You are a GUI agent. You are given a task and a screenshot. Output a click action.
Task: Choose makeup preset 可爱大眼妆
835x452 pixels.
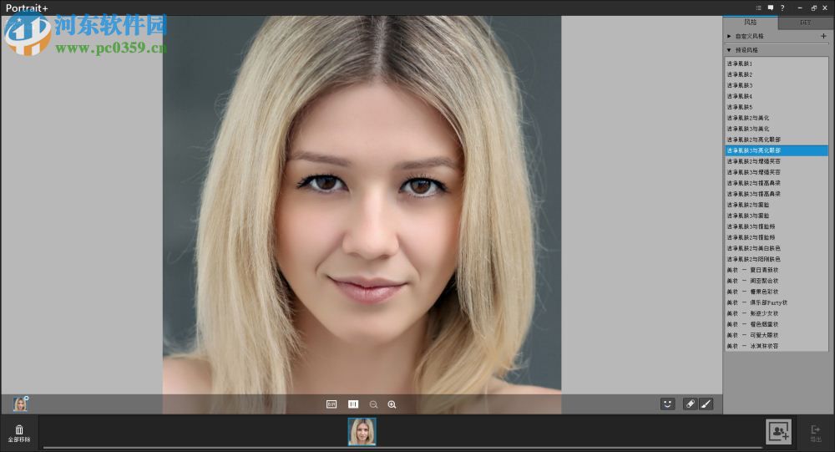(x=777, y=335)
